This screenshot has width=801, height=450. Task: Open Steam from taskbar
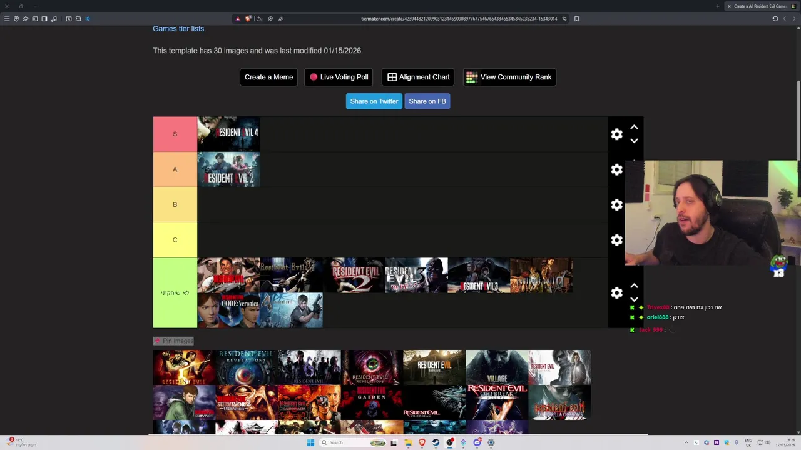(x=436, y=442)
